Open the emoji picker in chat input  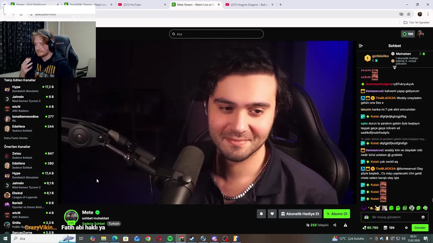[x=423, y=217]
